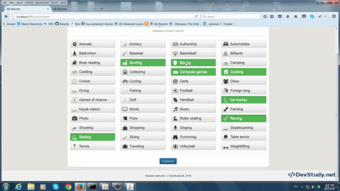Open Chrome from the taskbar
The width and height of the screenshot is (340, 191).
pos(68,187)
